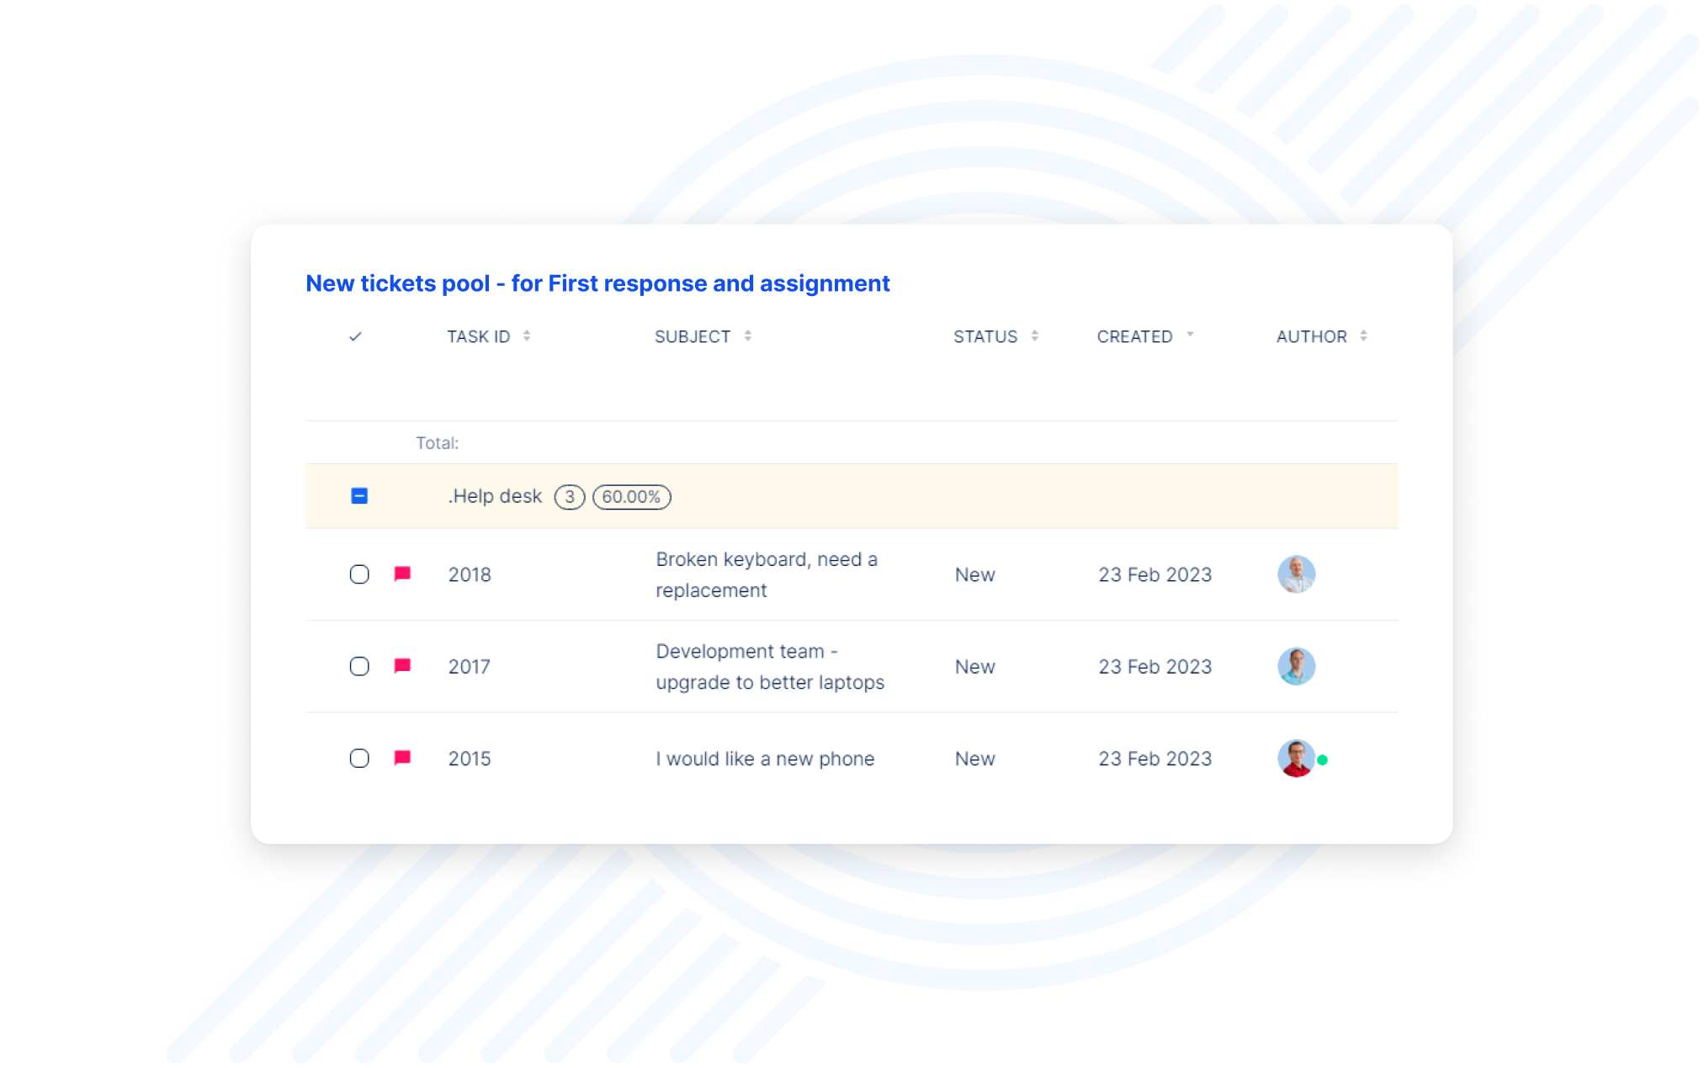Click the red flag icon on ticket 2017
The width and height of the screenshot is (1704, 1068).
(x=402, y=665)
